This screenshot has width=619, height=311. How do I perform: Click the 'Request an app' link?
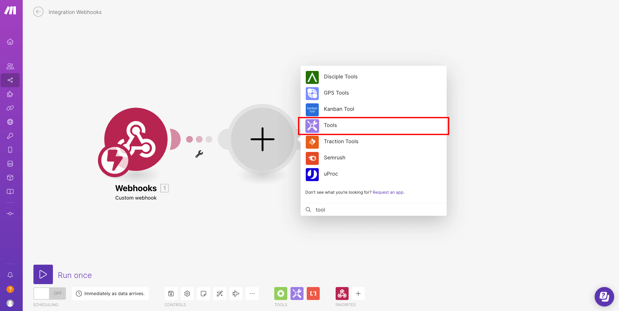[388, 192]
